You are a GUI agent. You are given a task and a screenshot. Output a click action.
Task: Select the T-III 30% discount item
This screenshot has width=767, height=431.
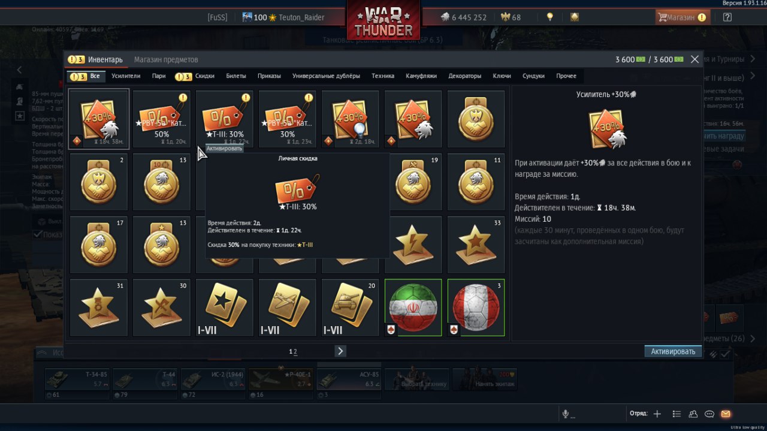pos(225,119)
